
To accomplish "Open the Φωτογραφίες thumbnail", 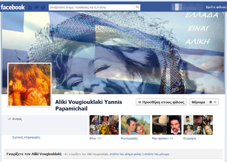I will pos(135,125).
